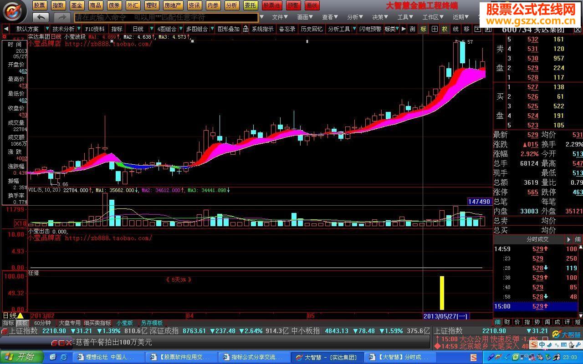Click the 测 measurement tool icon
This screenshot has height=364, width=583.
click(x=413, y=29)
